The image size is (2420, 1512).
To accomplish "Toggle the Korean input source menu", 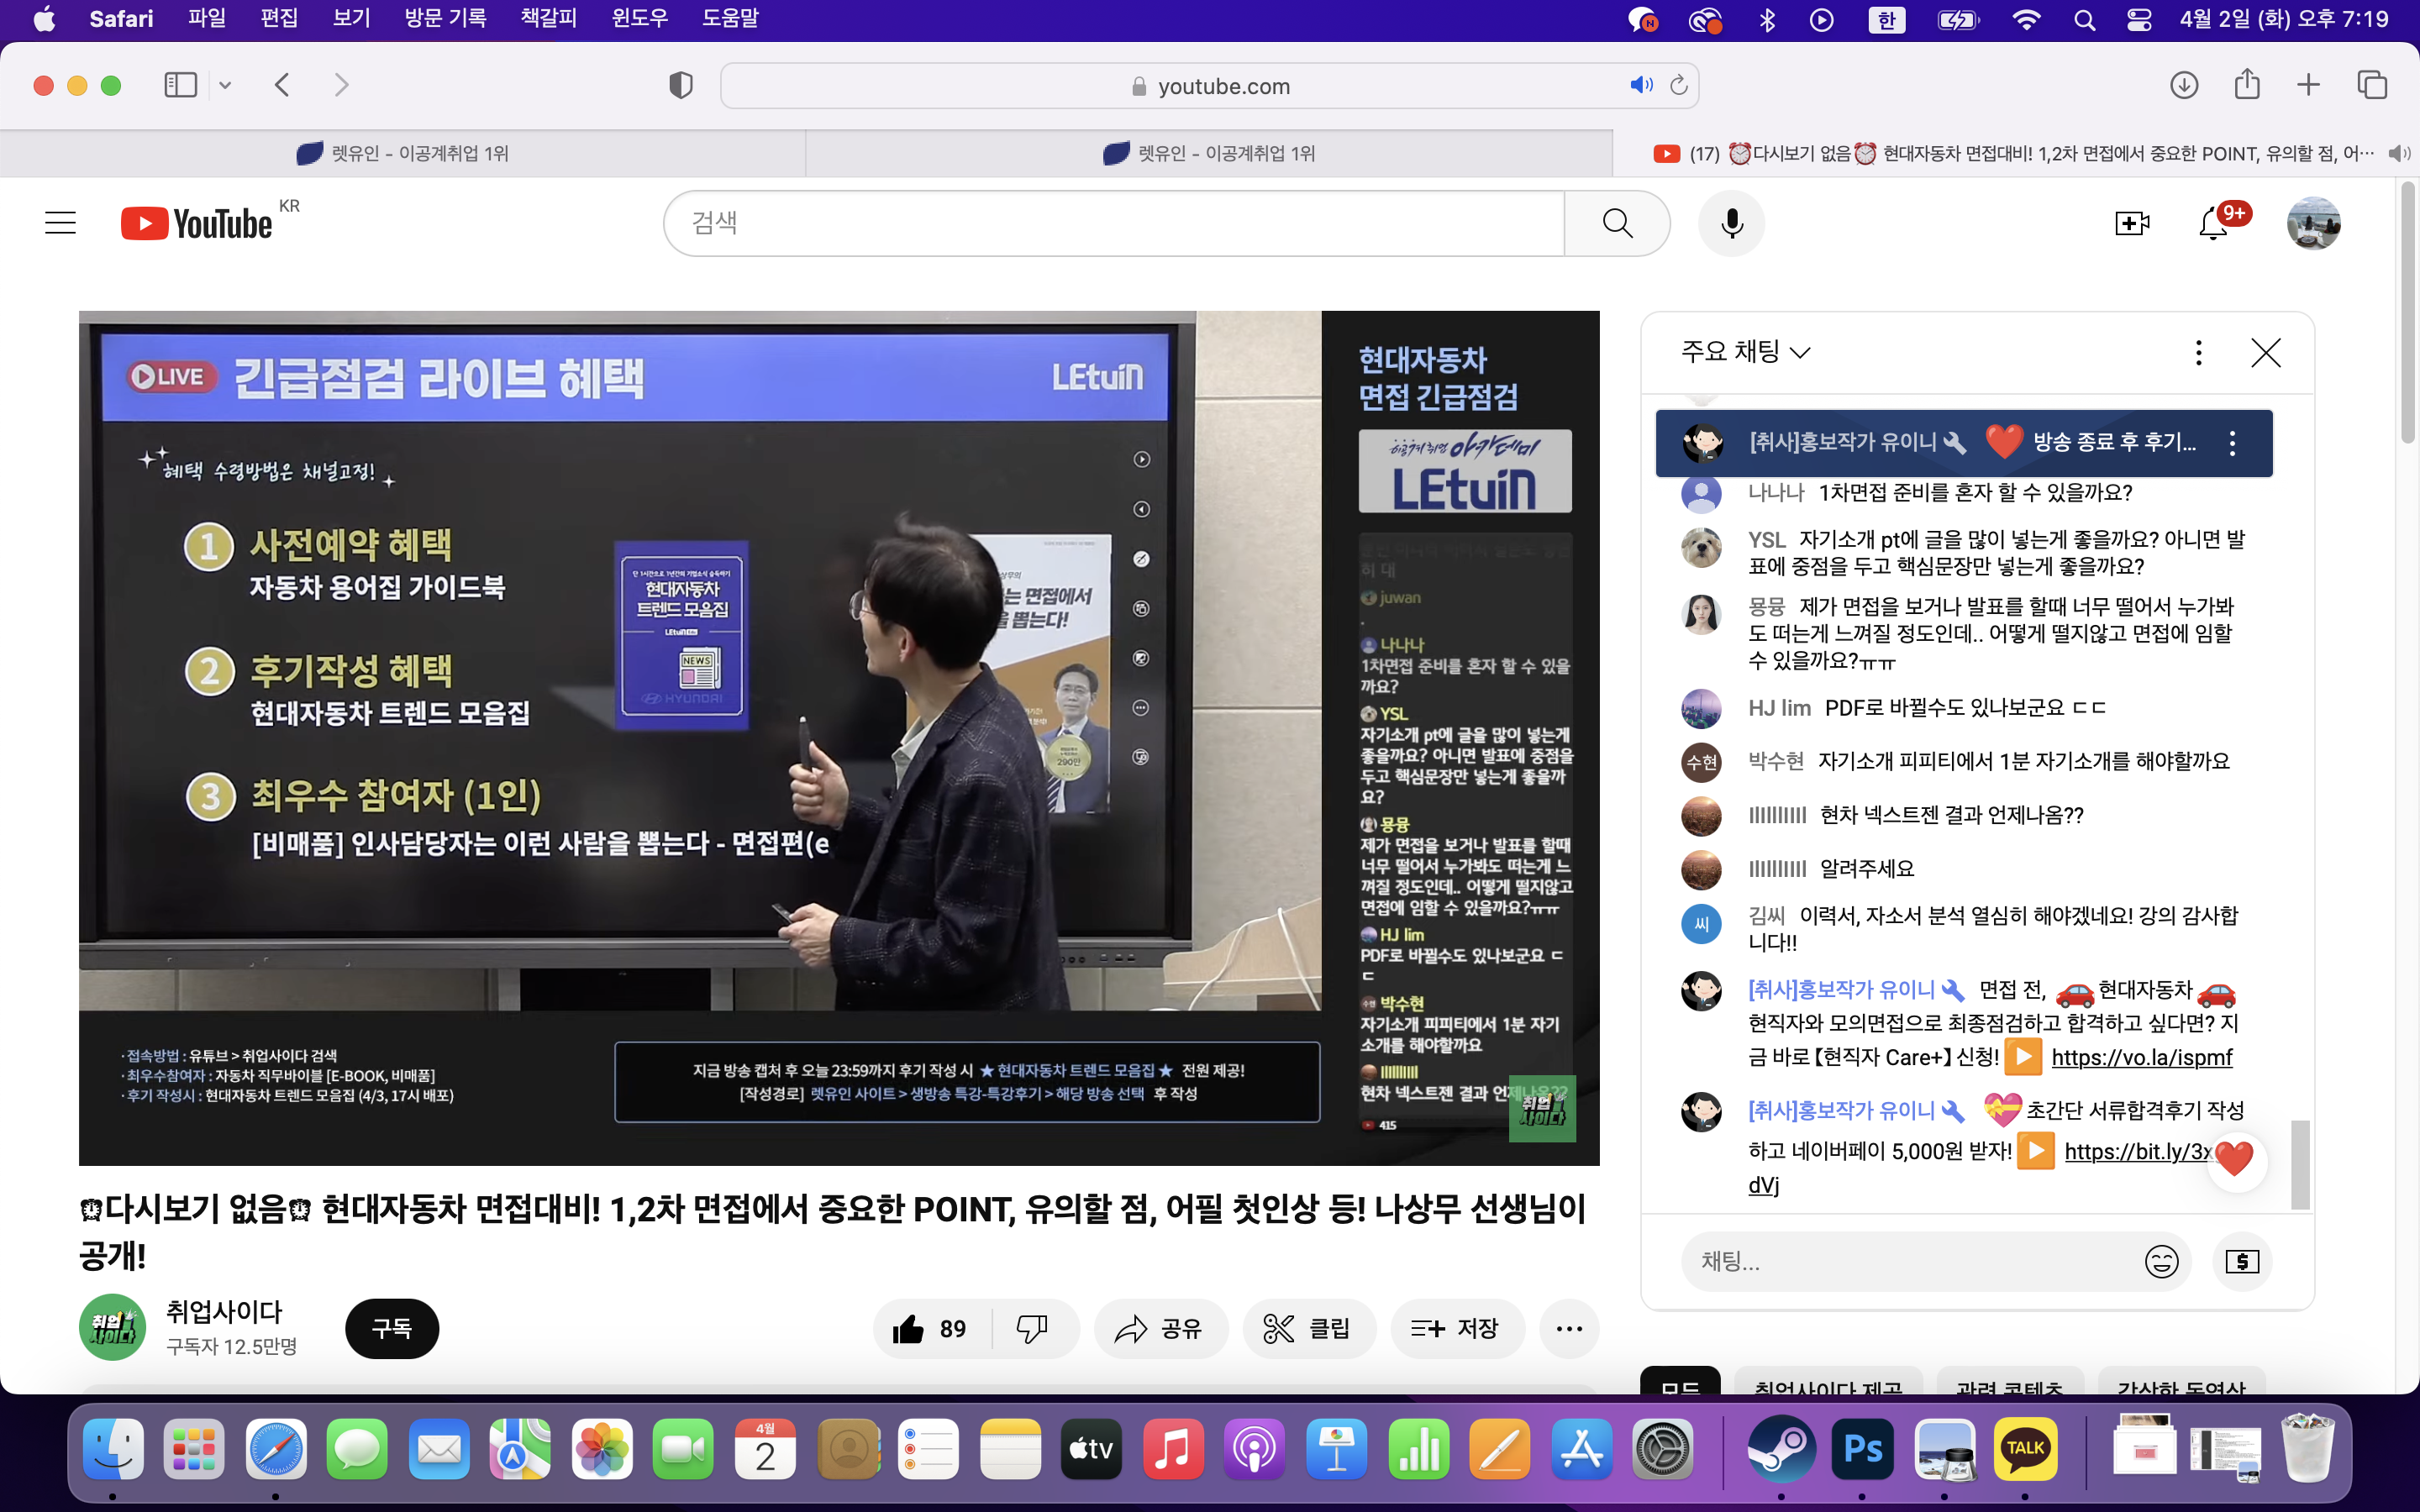I will click(1886, 20).
